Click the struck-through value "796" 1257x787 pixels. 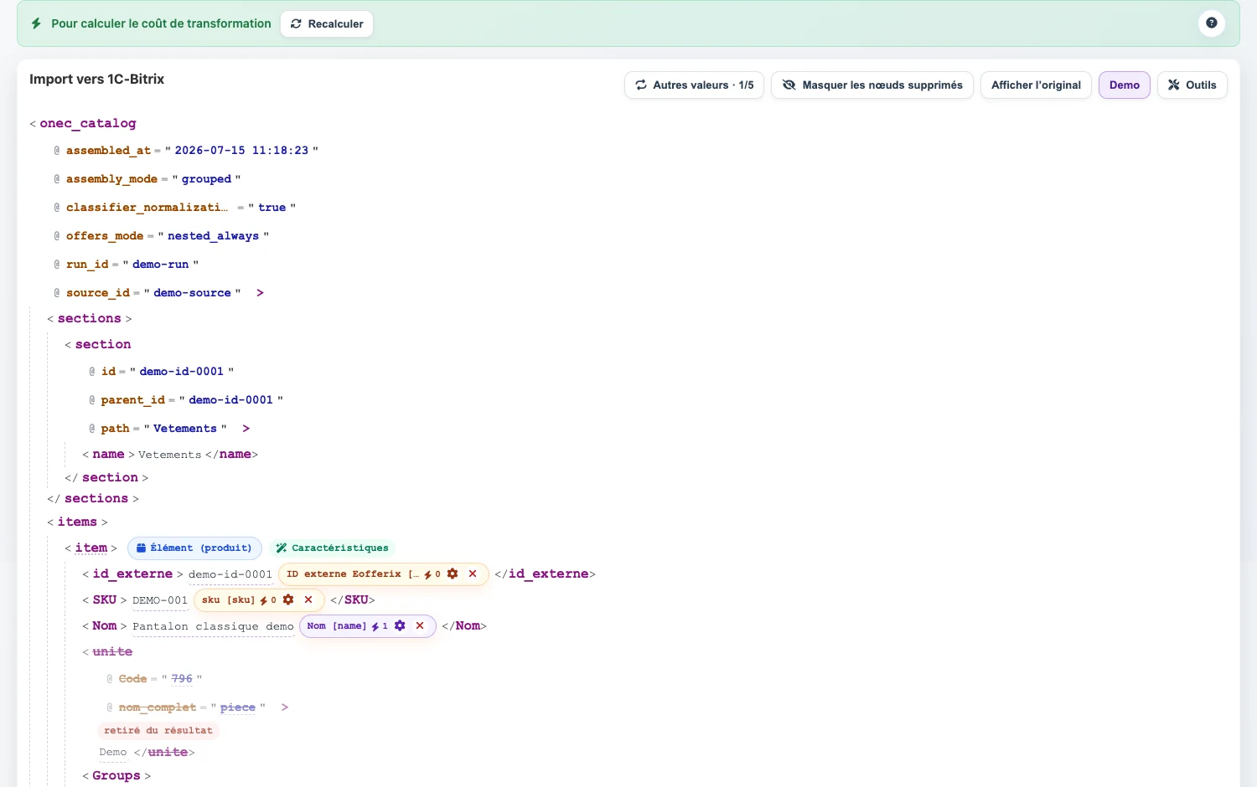coord(182,678)
